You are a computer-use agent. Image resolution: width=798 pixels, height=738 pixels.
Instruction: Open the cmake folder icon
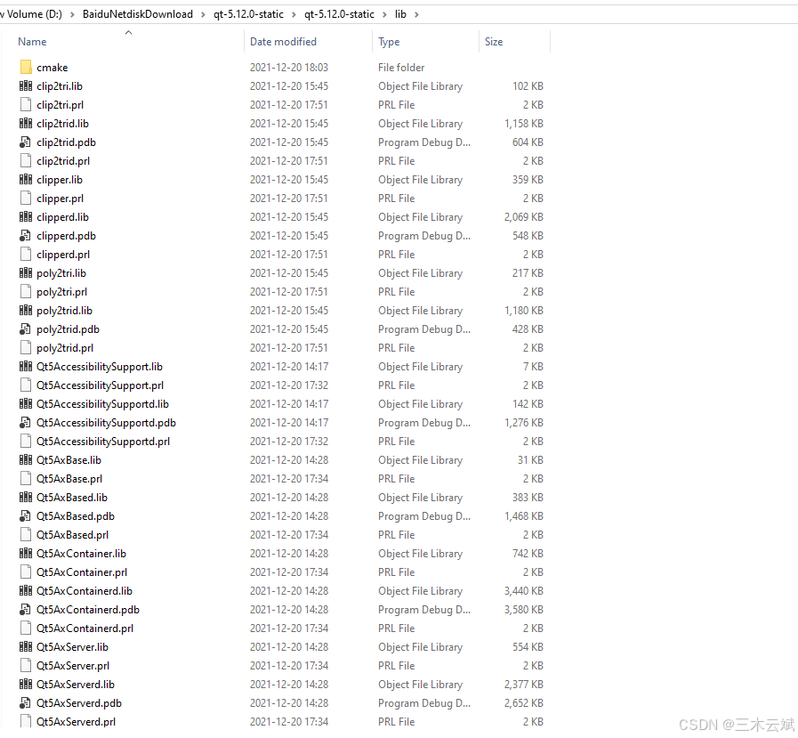(x=26, y=68)
